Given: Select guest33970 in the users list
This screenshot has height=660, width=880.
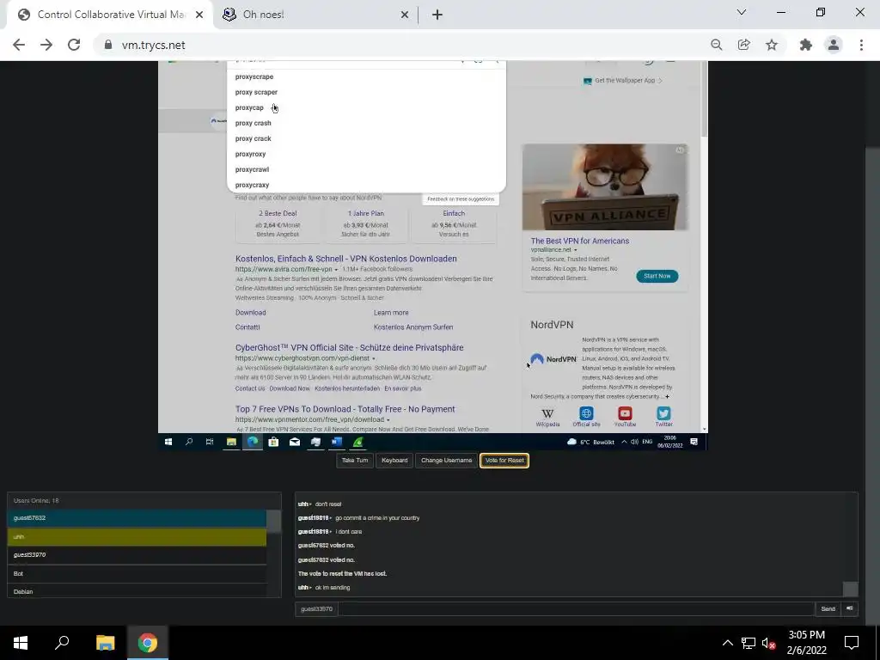Looking at the screenshot, I should 137,555.
